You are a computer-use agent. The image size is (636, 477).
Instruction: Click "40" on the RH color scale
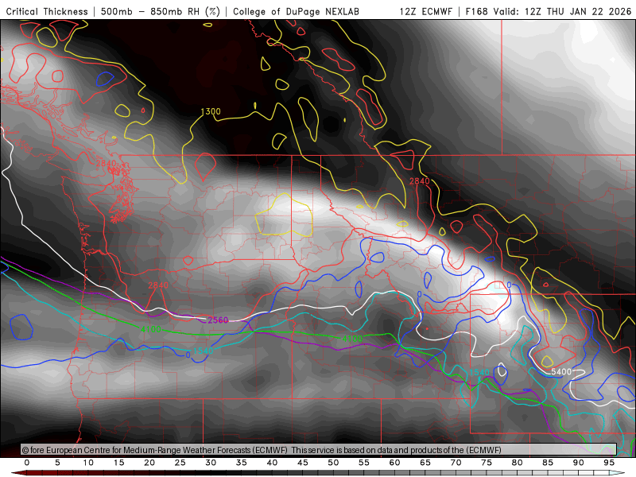(272, 463)
